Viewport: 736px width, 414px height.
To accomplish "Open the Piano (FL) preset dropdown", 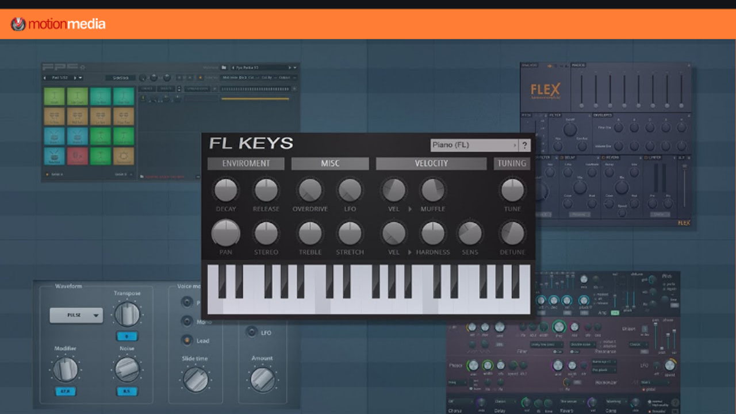I will pyautogui.click(x=474, y=145).
